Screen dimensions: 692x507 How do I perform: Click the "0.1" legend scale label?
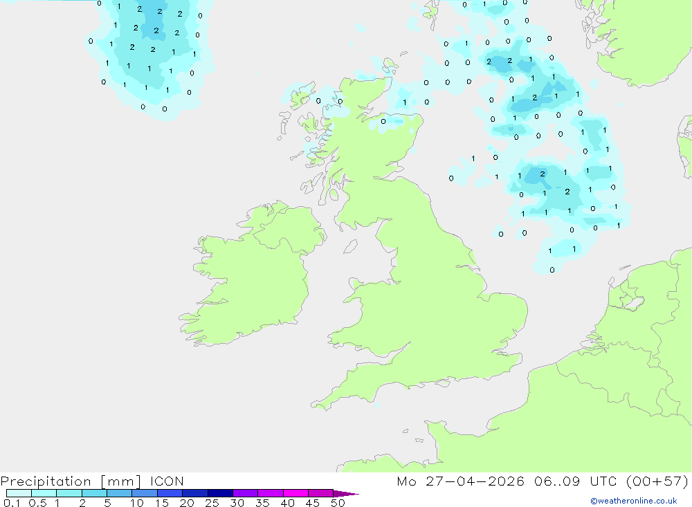pyautogui.click(x=12, y=503)
